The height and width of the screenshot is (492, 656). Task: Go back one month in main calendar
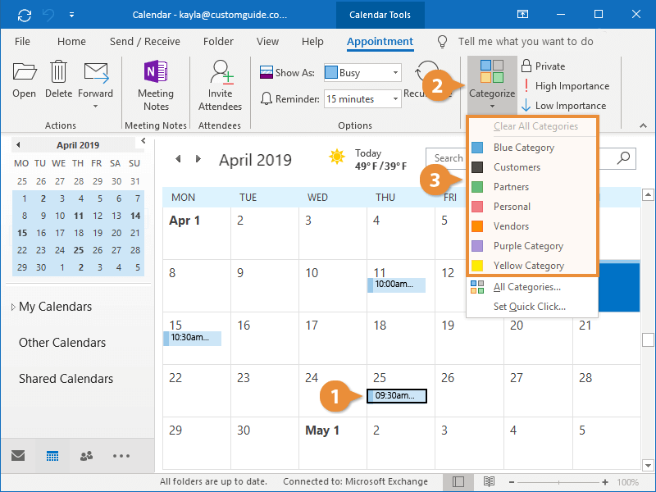tap(178, 159)
